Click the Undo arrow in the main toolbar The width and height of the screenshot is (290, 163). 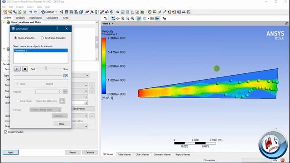click(x=31, y=12)
